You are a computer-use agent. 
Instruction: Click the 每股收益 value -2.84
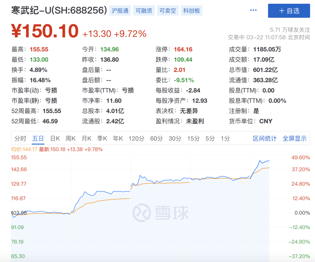pyautogui.click(x=193, y=91)
